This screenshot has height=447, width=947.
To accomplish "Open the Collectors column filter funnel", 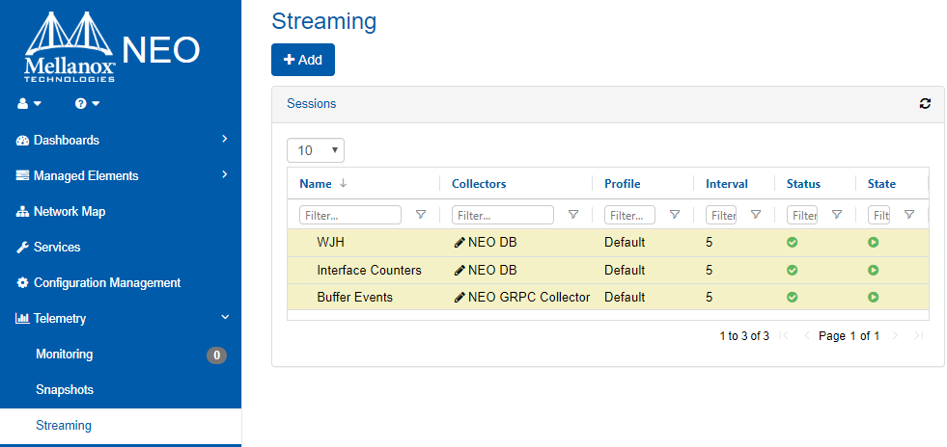I will coord(572,215).
